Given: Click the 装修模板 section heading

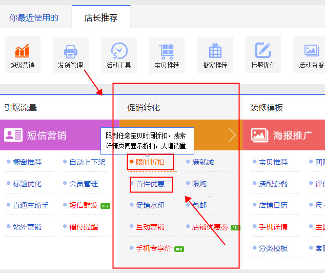Looking at the screenshot, I should [x=267, y=107].
